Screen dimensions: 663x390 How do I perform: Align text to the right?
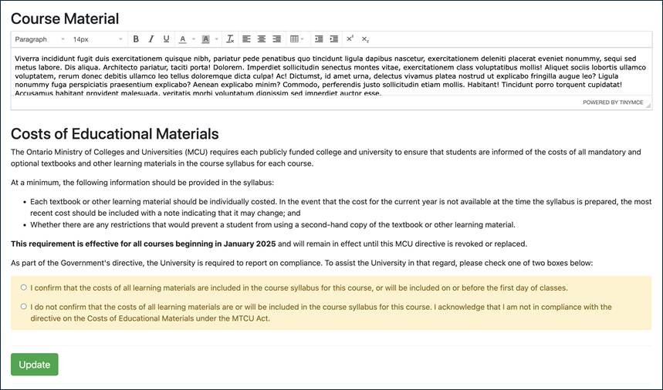276,39
